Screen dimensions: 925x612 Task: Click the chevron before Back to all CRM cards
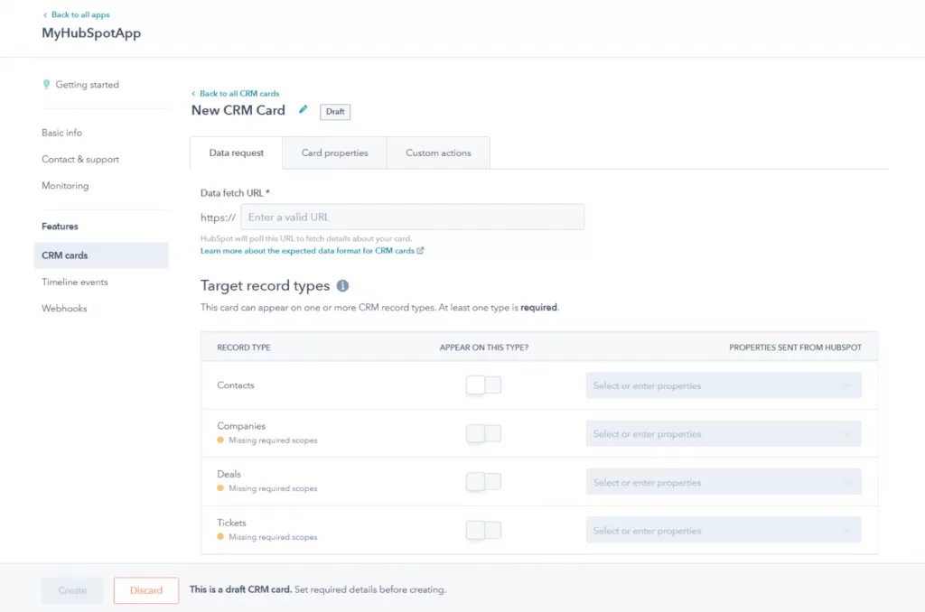192,93
